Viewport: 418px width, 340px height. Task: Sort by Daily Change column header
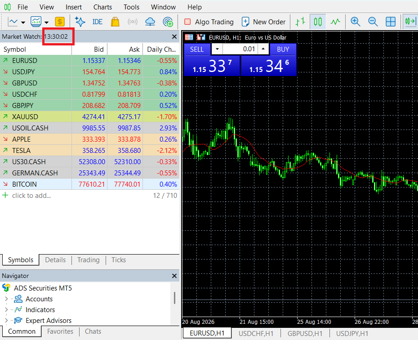[161, 49]
